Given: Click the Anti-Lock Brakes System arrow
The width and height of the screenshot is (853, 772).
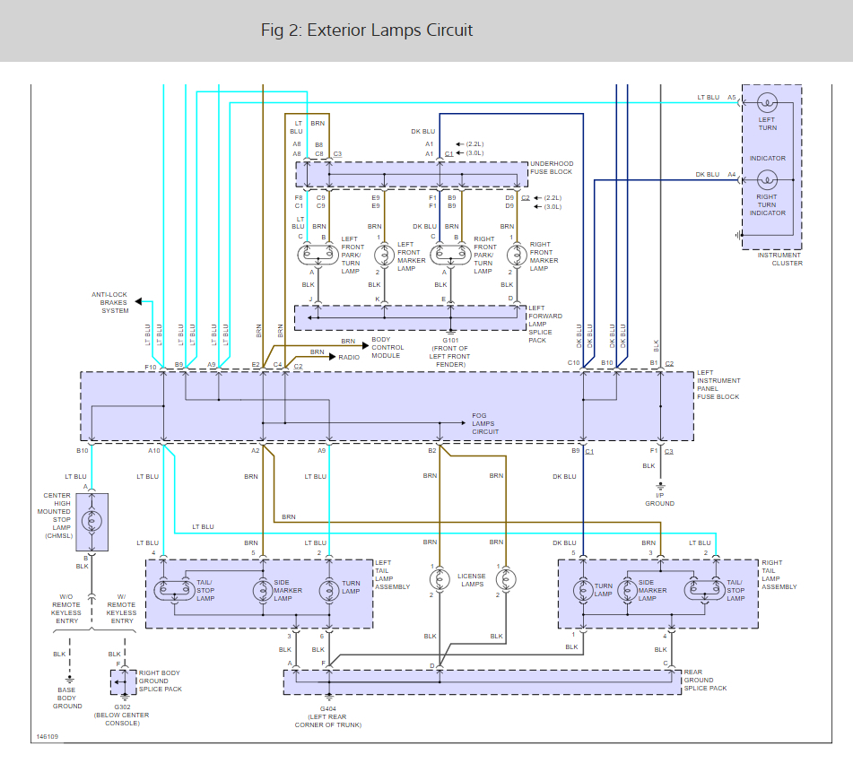Looking at the screenshot, I should click(139, 301).
